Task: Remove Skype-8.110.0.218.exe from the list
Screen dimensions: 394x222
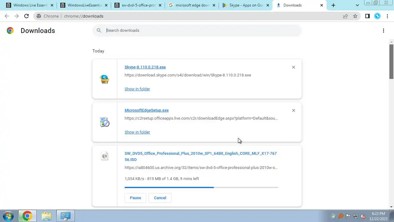Action: click(294, 67)
